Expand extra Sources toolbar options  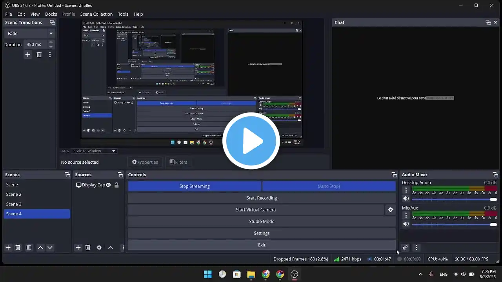click(123, 248)
